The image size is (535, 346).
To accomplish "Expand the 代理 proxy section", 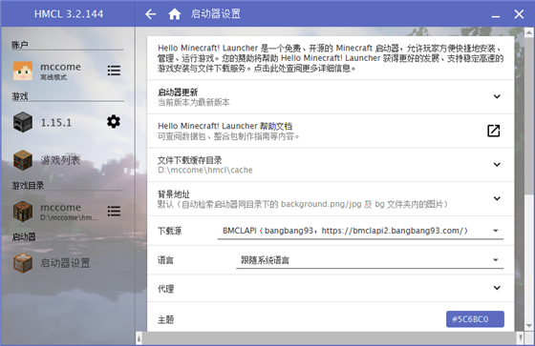I will (x=497, y=288).
